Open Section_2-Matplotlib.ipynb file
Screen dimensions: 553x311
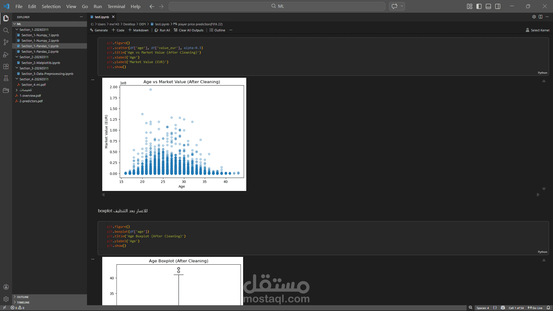[41, 63]
